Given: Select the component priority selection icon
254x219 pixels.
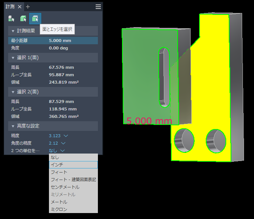Looking at the screenshot, I should pos(11,19).
